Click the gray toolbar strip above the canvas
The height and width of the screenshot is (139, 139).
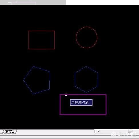point(33,2)
